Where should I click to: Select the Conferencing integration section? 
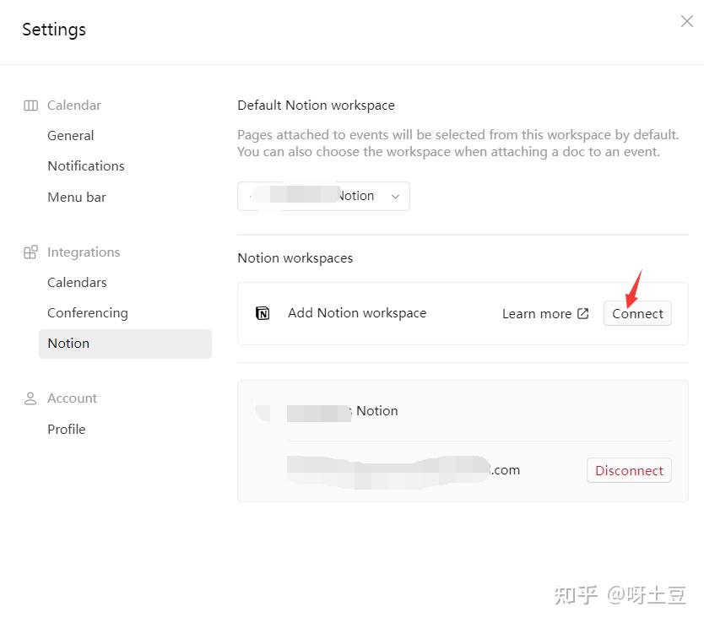coord(88,312)
